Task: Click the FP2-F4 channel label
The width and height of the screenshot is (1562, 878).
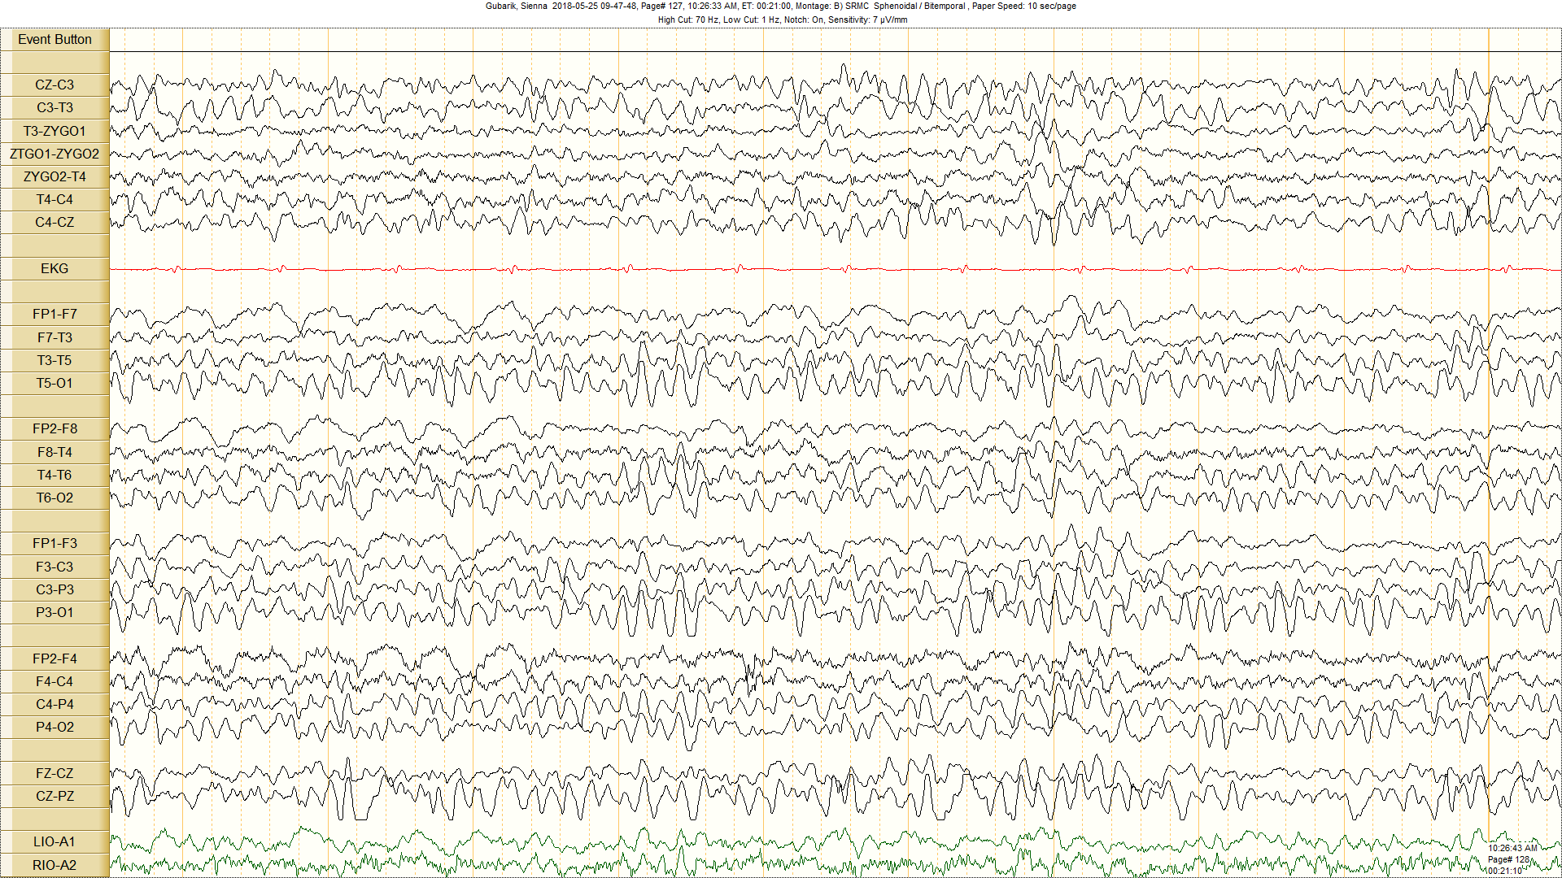Action: coord(55,658)
